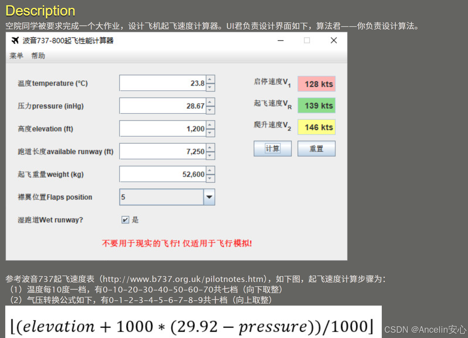This screenshot has width=468, height=338.
Task: Click the weight (kg) input field
Action: click(x=163, y=174)
